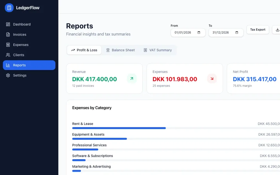Viewport: 280px width, 175px height.
Task: Click the Net Profit amount DKK 315.417,00
Action: pos(255,79)
